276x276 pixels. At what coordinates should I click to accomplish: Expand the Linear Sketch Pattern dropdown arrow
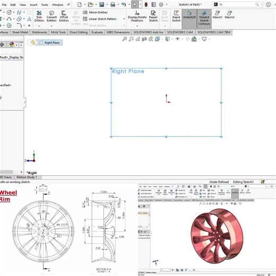[124, 19]
